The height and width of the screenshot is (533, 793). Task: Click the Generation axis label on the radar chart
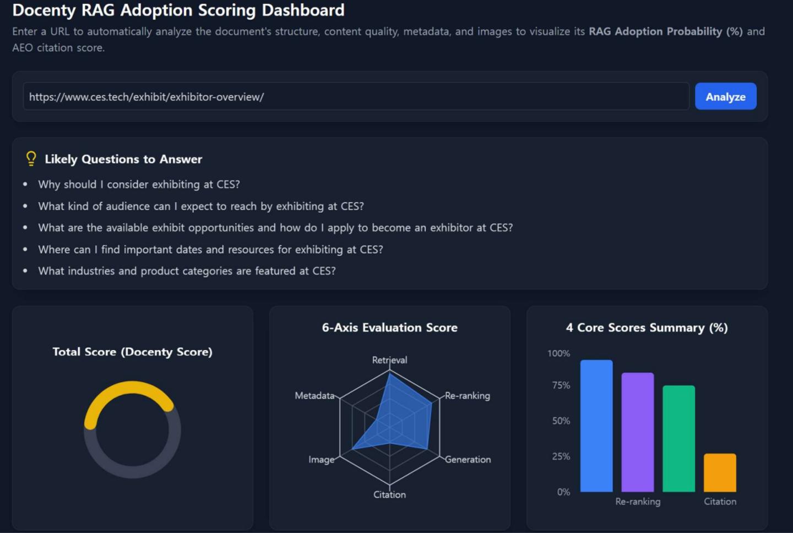(468, 459)
